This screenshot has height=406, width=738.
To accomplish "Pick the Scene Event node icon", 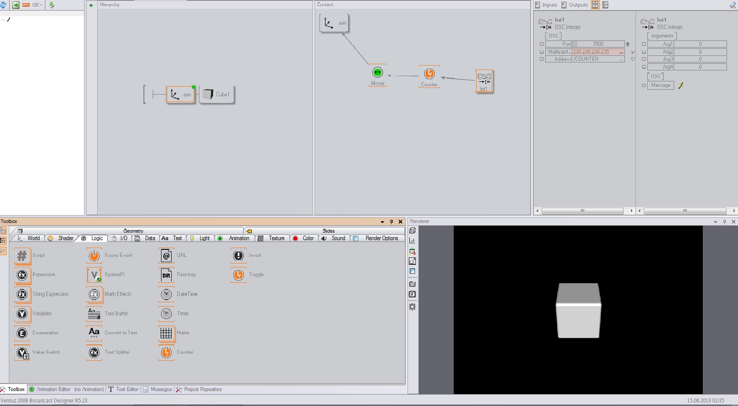I will (x=94, y=256).
